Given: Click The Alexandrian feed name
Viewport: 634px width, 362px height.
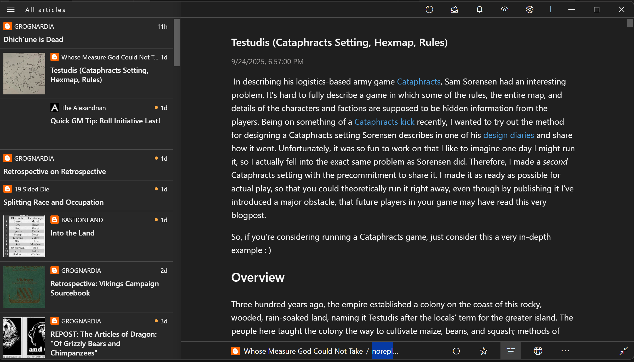Looking at the screenshot, I should click(83, 108).
